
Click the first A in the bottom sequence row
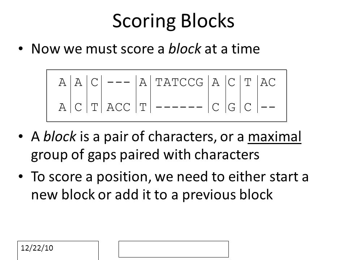pos(63,108)
